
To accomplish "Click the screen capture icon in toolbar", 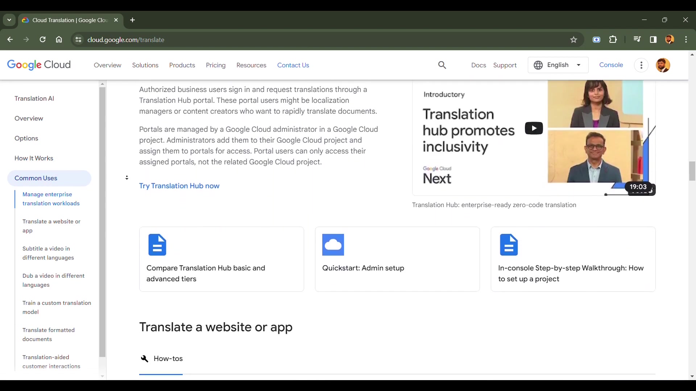I will [x=597, y=39].
